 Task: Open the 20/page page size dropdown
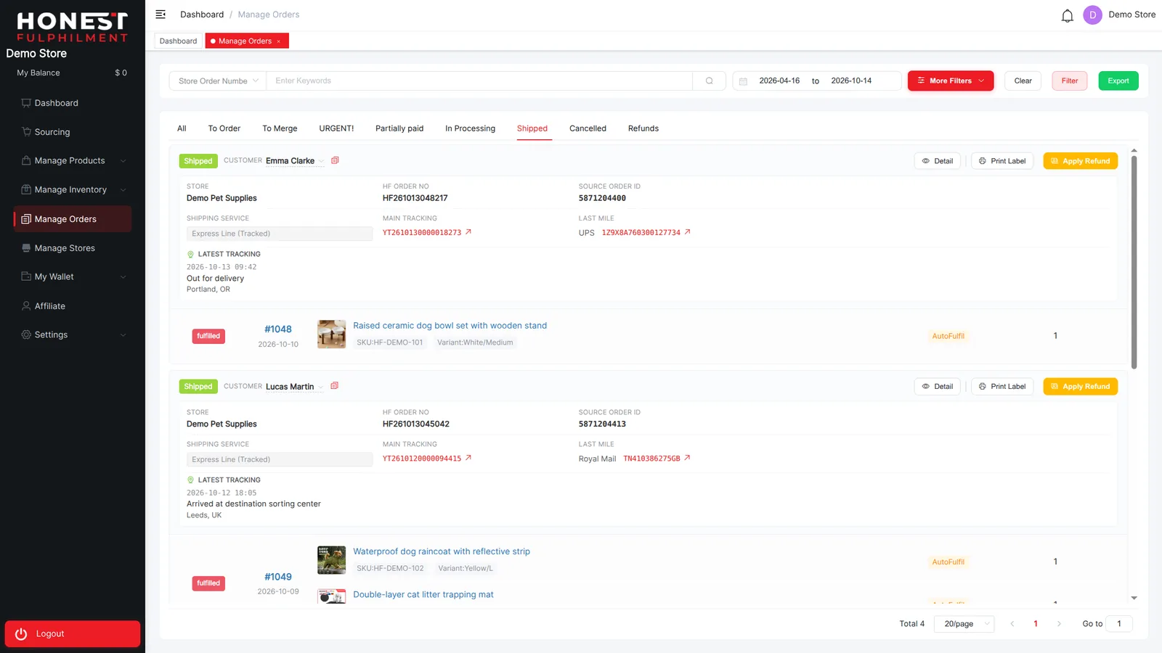(964, 624)
